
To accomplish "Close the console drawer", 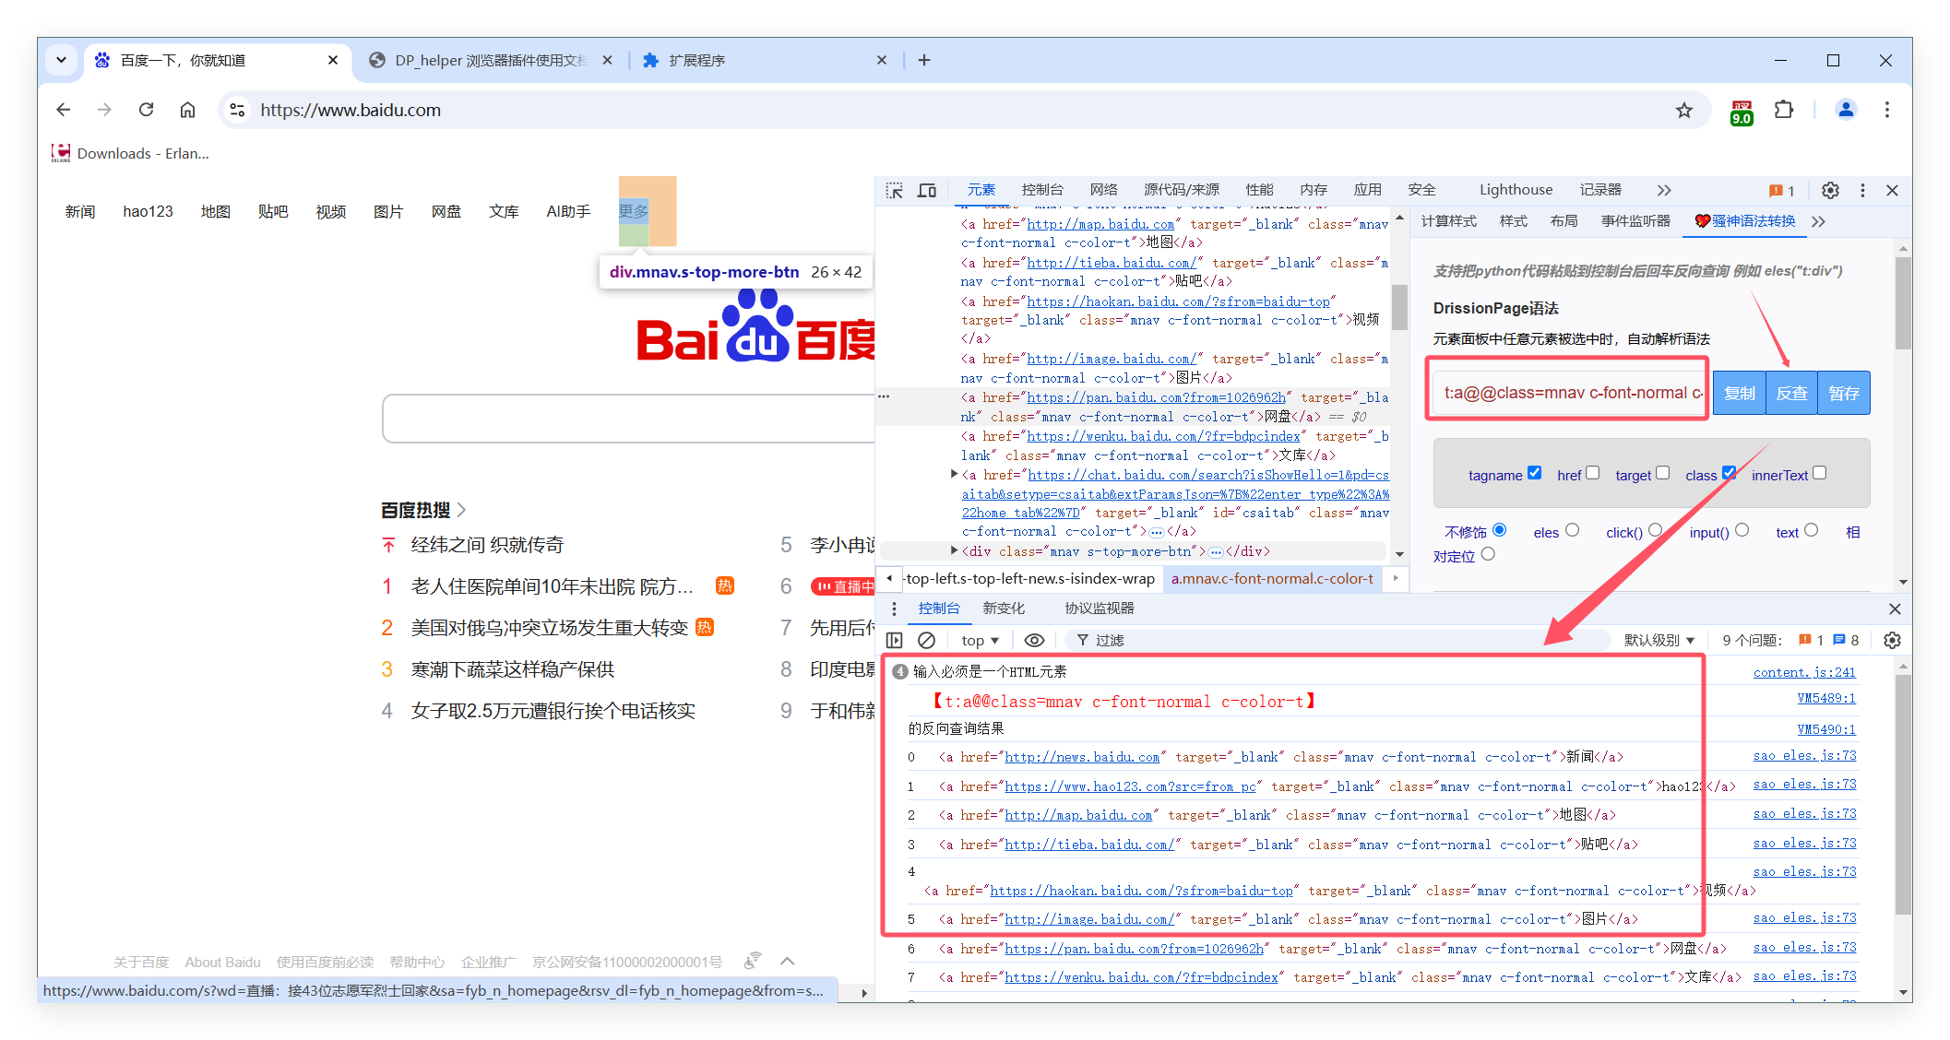I will pyautogui.click(x=1895, y=609).
